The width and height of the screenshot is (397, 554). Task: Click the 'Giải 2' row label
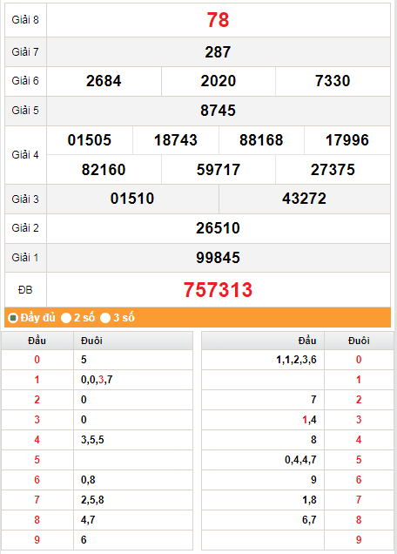(x=25, y=228)
